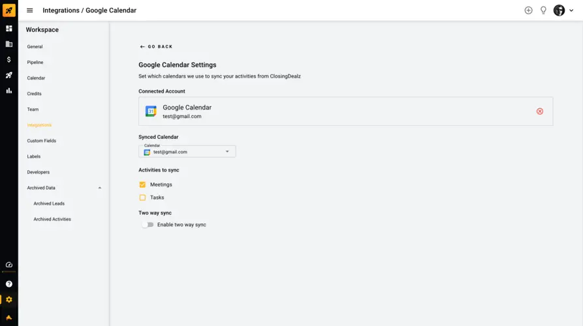Open General workspace settings
Viewport: 583px width, 326px height.
coord(35,47)
